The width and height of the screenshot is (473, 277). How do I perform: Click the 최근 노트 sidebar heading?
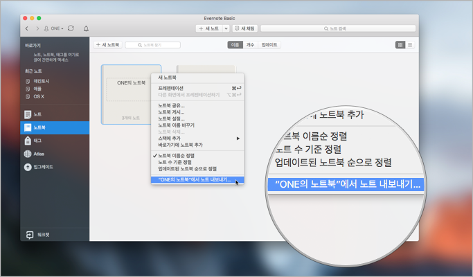[33, 71]
